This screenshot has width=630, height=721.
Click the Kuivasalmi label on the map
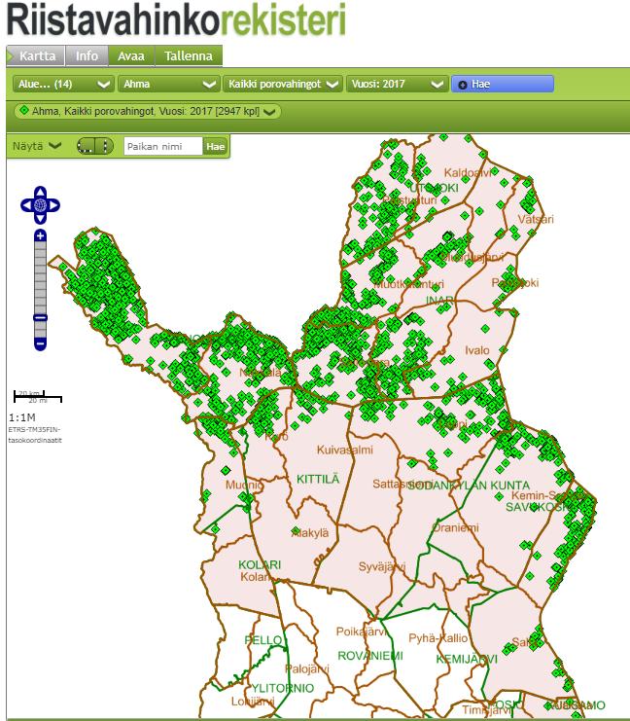[344, 450]
